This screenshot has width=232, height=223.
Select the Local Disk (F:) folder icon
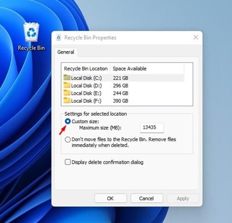(67, 100)
